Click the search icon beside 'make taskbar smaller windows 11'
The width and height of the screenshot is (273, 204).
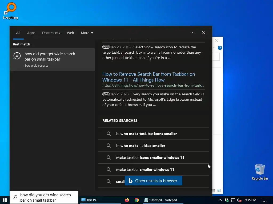[109, 169]
